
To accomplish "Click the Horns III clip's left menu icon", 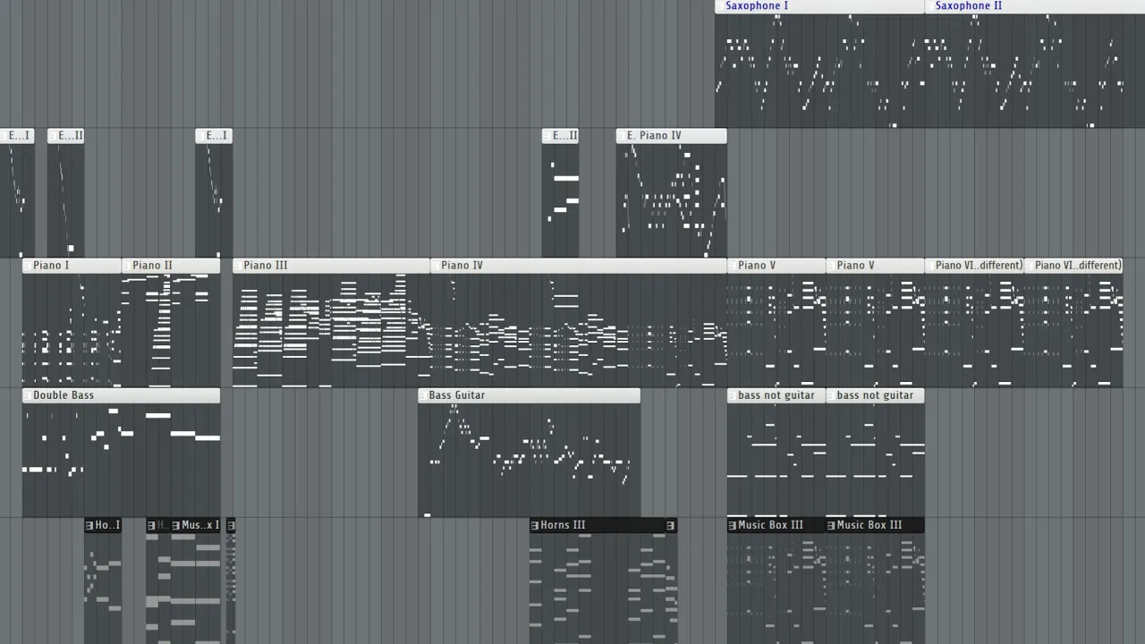I will [535, 525].
